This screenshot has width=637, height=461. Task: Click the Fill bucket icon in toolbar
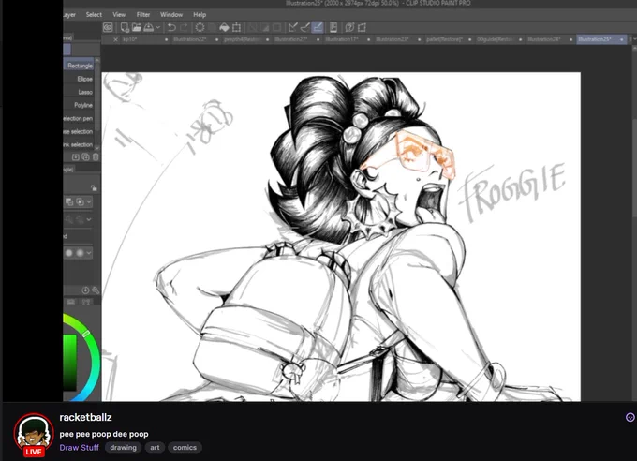224,27
